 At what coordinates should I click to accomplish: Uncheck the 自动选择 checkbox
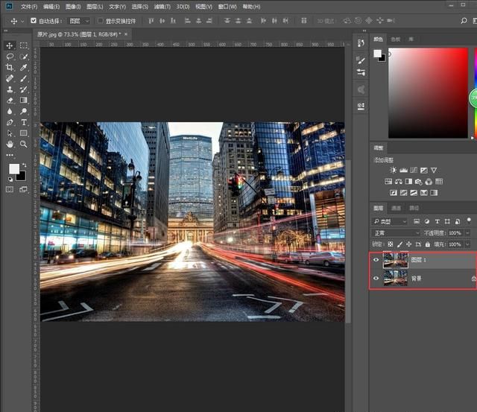point(34,21)
